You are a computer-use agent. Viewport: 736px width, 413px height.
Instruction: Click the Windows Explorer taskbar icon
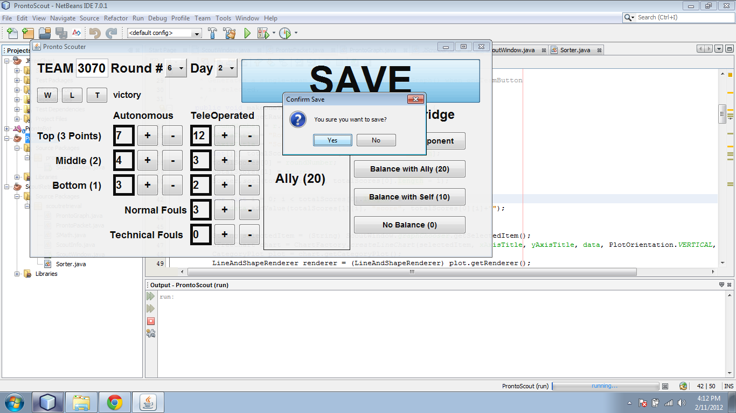point(81,402)
